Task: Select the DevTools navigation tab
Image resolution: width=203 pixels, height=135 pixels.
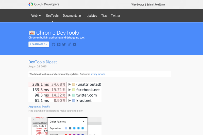Action: 52,16
